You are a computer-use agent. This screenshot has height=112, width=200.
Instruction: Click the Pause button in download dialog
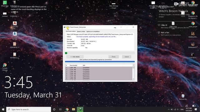coord(113,57)
